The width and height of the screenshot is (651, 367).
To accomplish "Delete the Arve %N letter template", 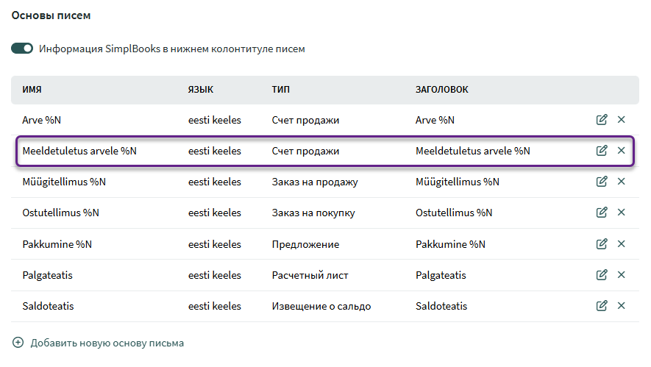I will (x=621, y=120).
